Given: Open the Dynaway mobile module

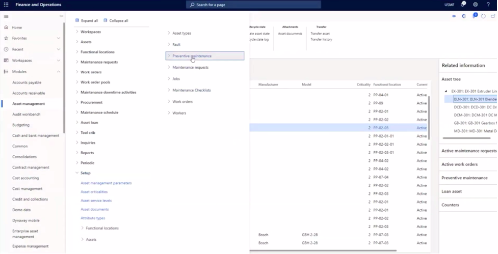Looking at the screenshot, I should pyautogui.click(x=26, y=220).
